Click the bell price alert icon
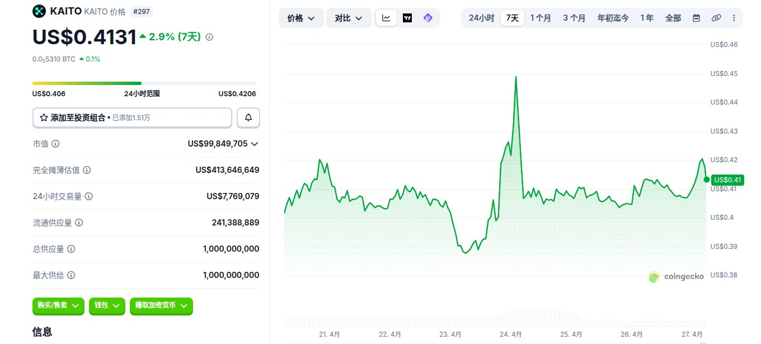This screenshot has height=344, width=761. (x=248, y=117)
